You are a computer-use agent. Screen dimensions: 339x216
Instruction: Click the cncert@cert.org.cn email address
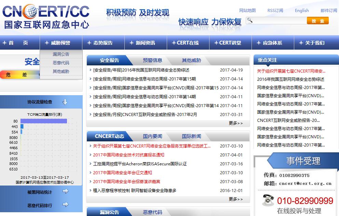coord(305,183)
